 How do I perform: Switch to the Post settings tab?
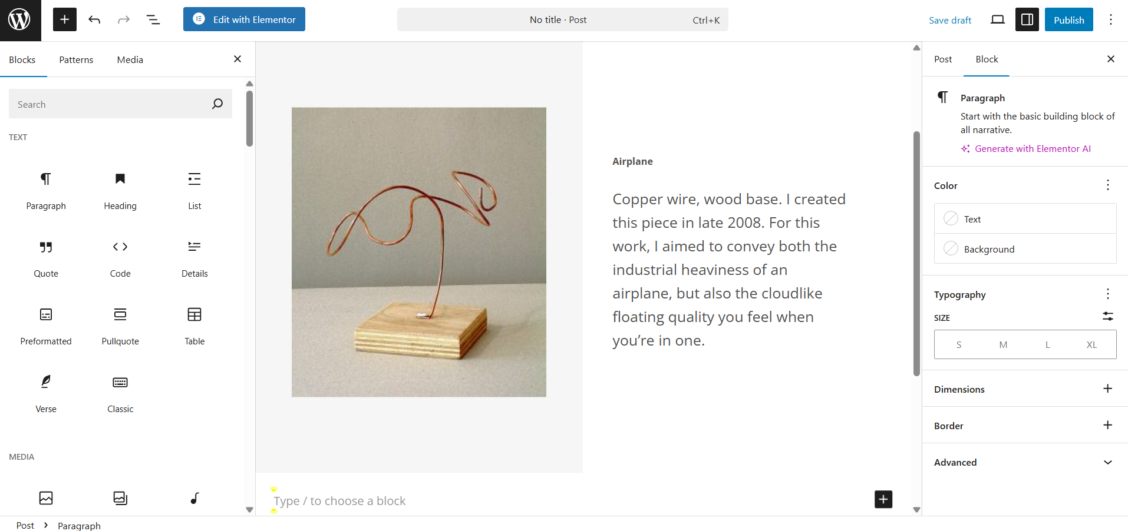[942, 59]
